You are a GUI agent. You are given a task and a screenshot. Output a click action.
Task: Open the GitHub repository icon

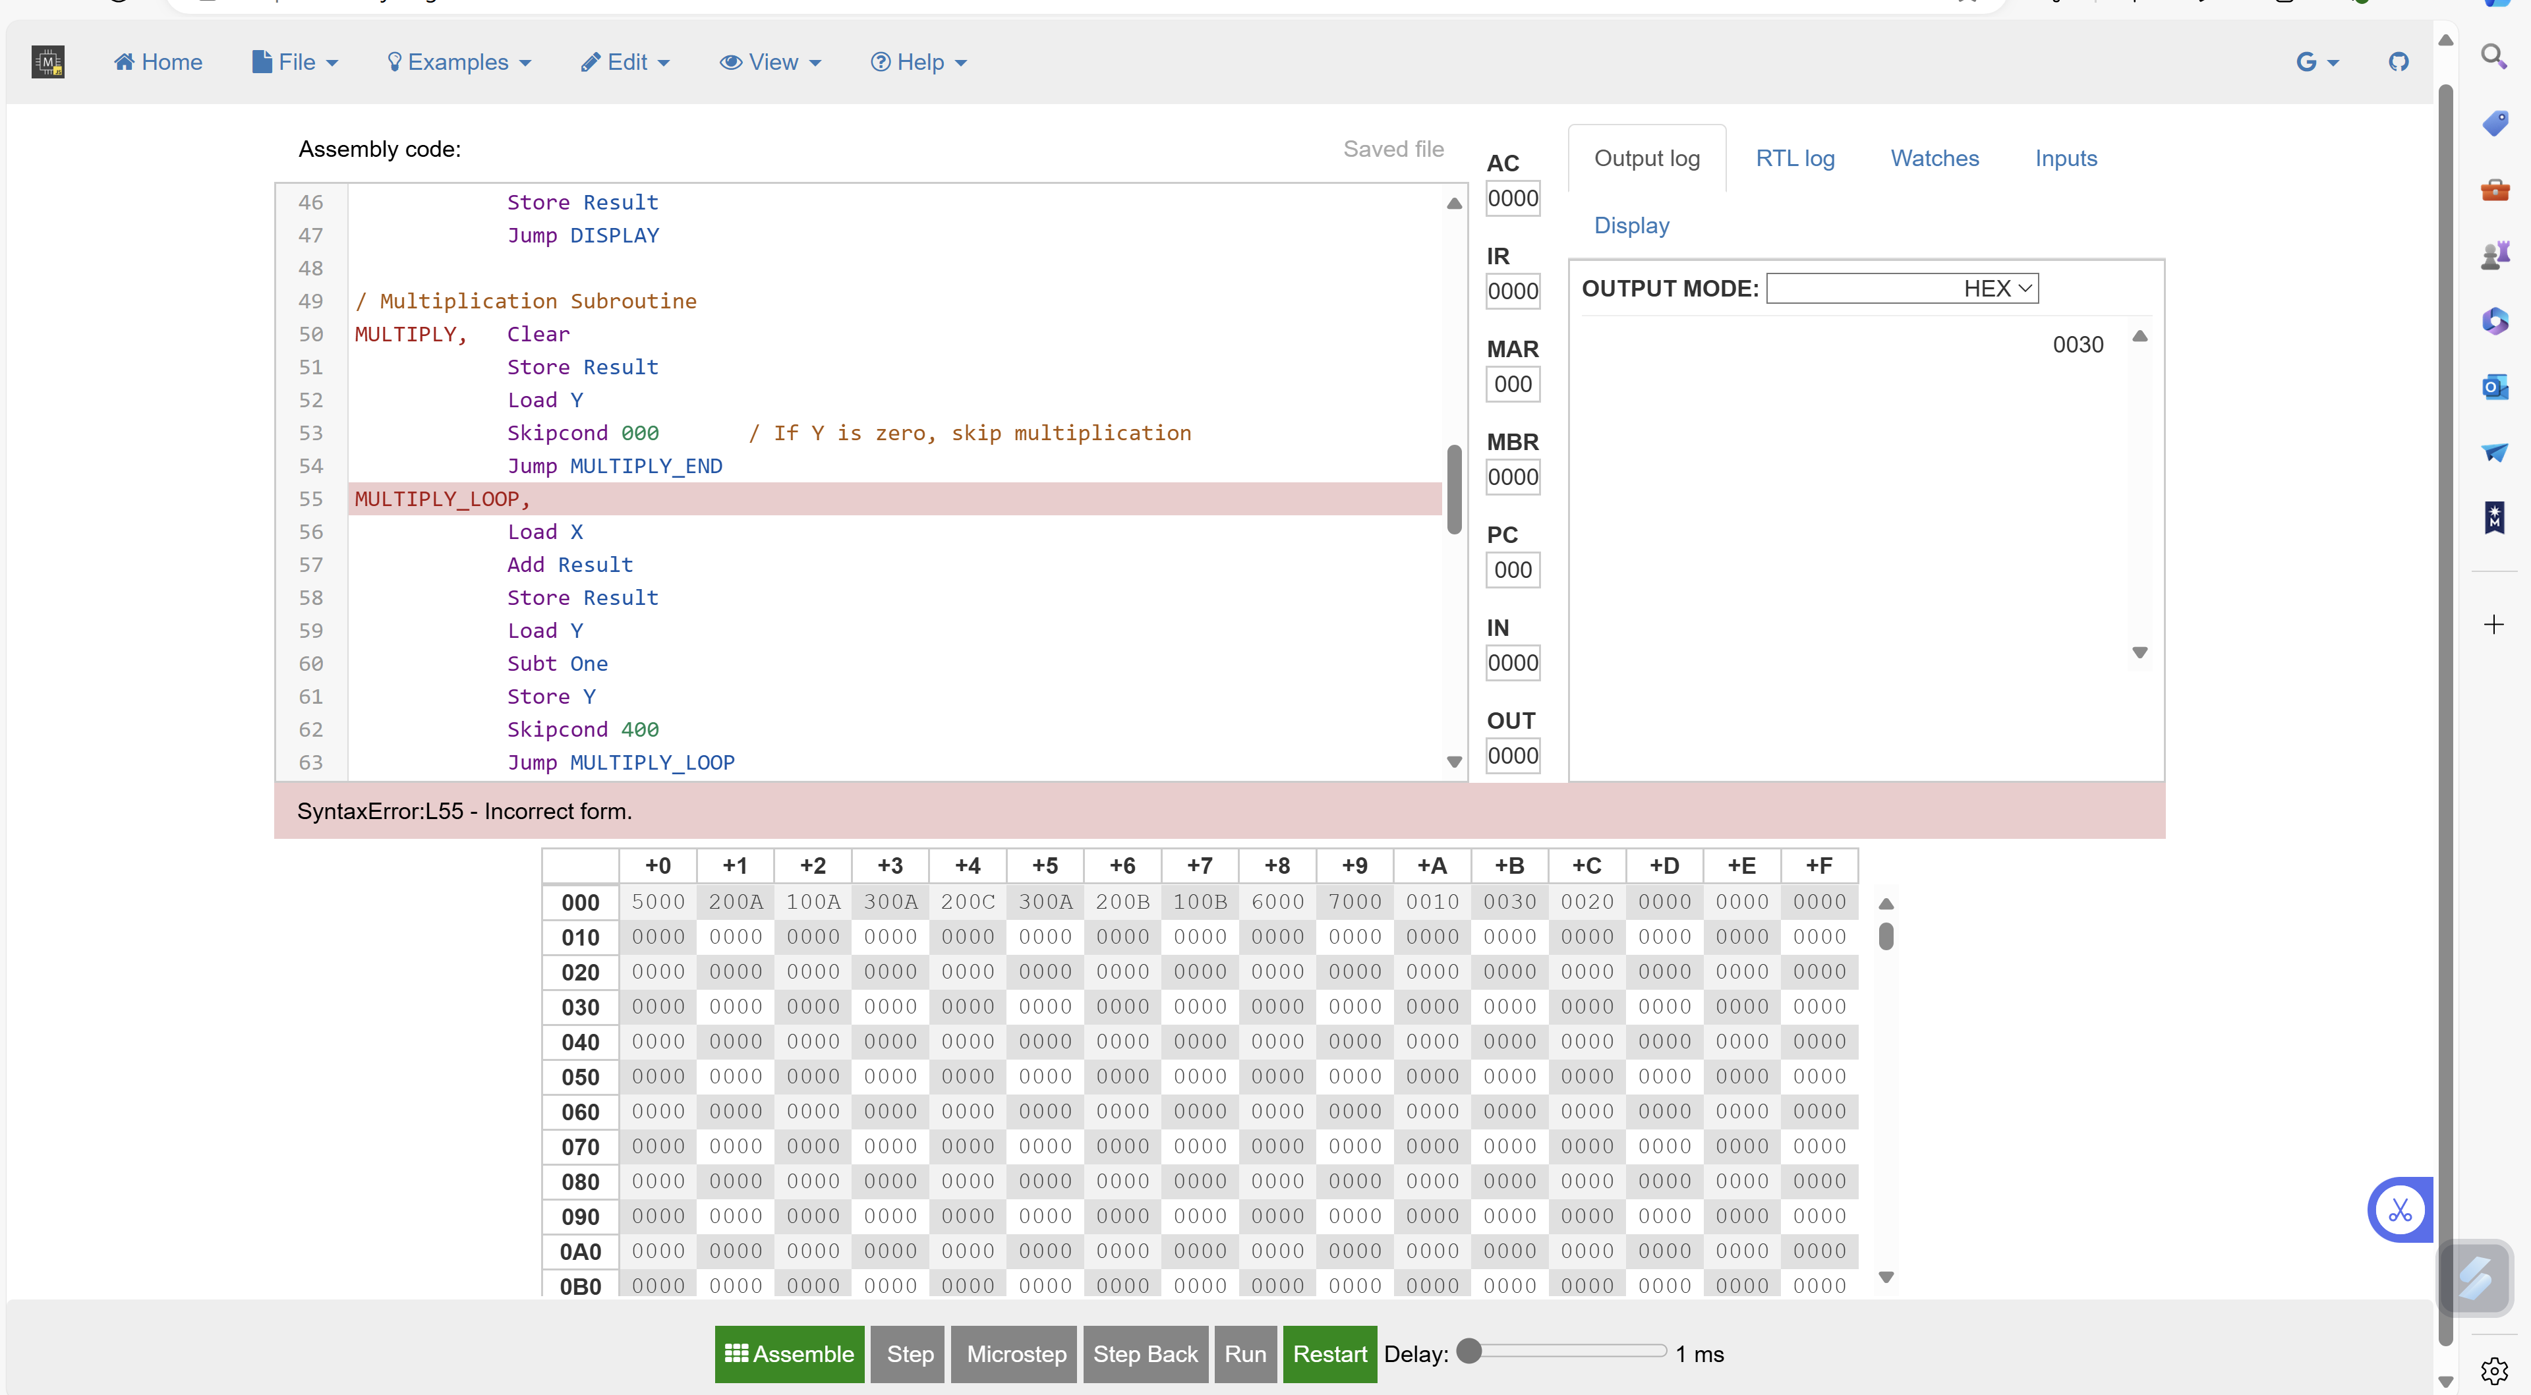click(2397, 61)
